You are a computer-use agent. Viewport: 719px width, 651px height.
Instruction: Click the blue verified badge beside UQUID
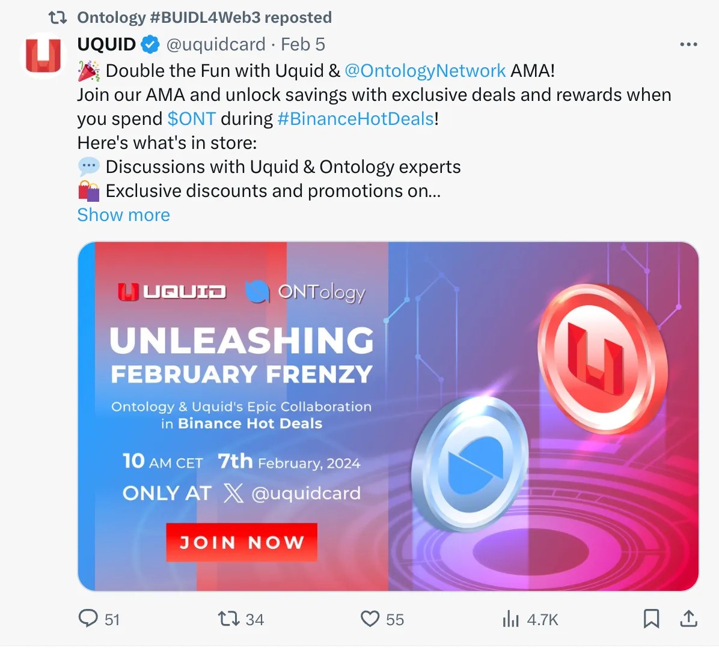click(150, 44)
